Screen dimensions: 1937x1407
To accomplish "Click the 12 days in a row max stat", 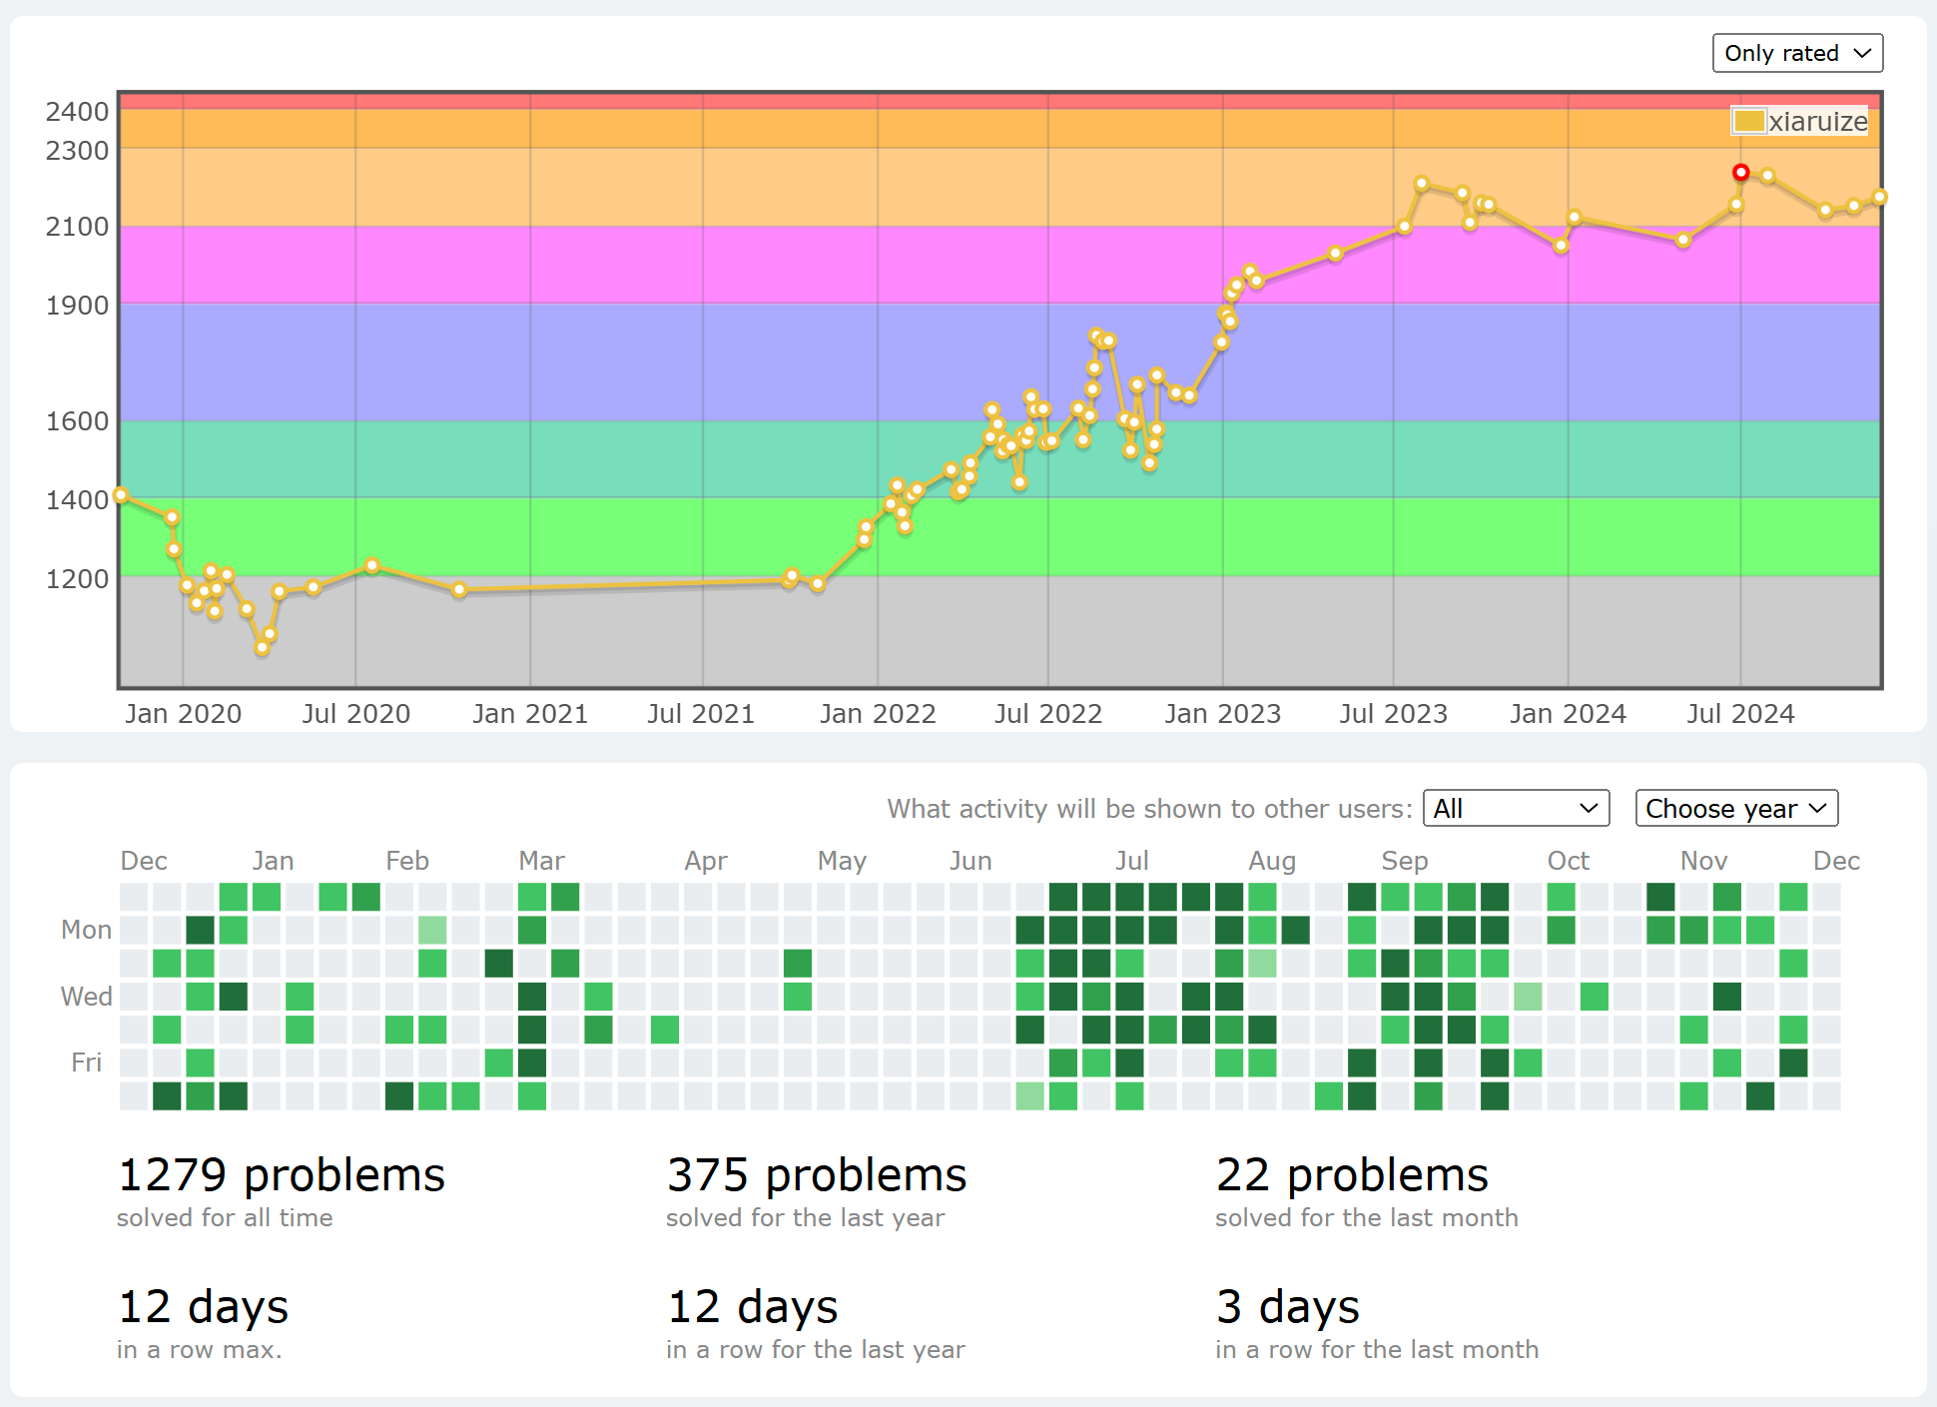I will (x=203, y=1306).
